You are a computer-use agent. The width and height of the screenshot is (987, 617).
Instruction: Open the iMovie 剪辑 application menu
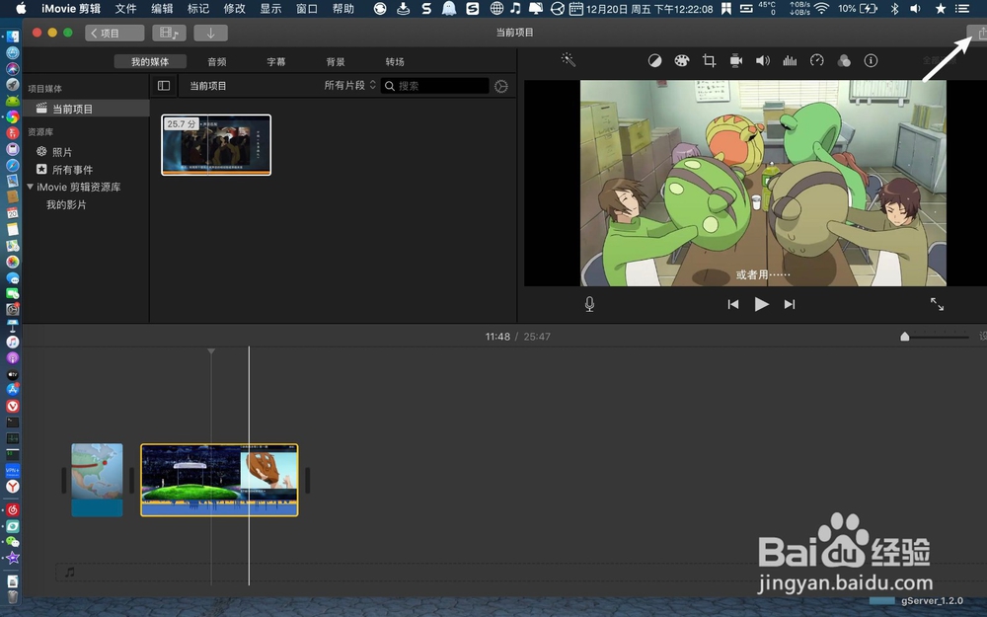tap(71, 9)
